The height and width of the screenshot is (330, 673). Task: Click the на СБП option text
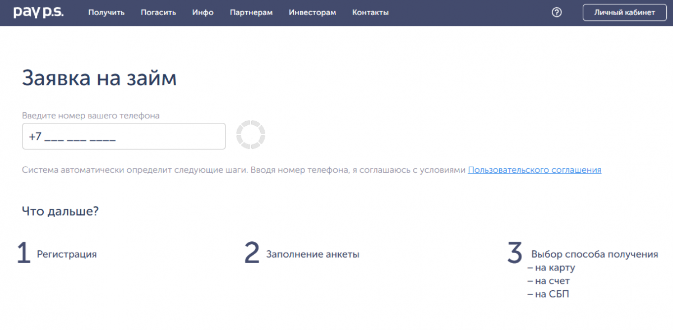pos(548,294)
